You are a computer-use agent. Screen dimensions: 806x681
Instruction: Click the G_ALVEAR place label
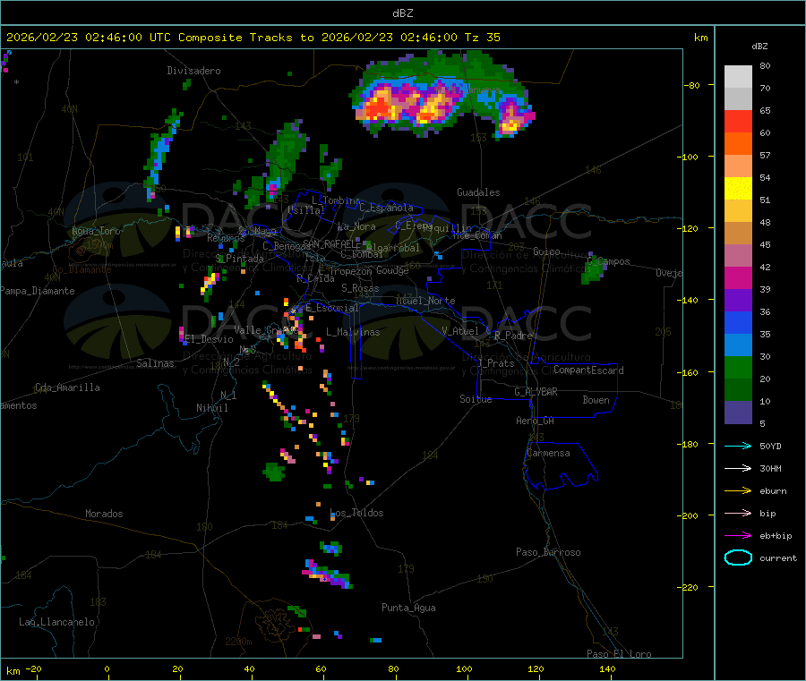click(536, 392)
